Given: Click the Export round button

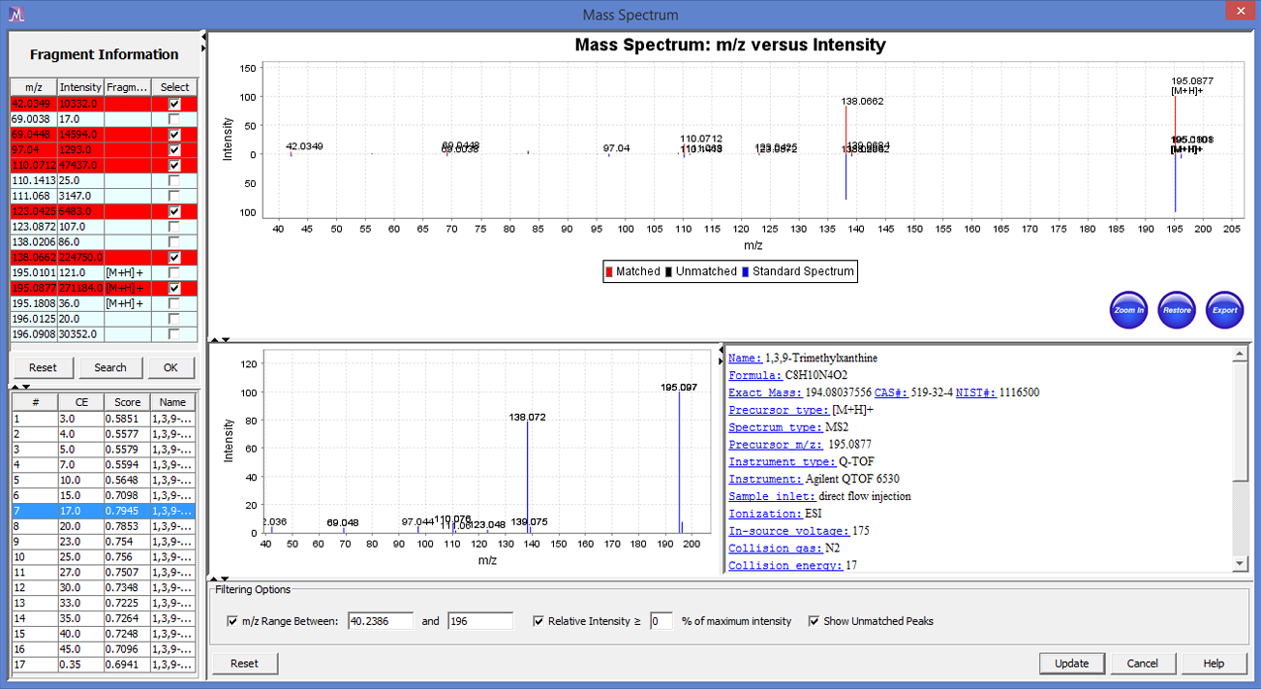Looking at the screenshot, I should [x=1225, y=310].
